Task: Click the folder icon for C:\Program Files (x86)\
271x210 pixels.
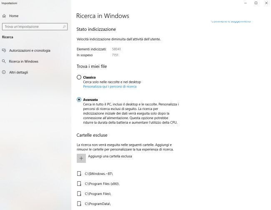Action: (79, 184)
